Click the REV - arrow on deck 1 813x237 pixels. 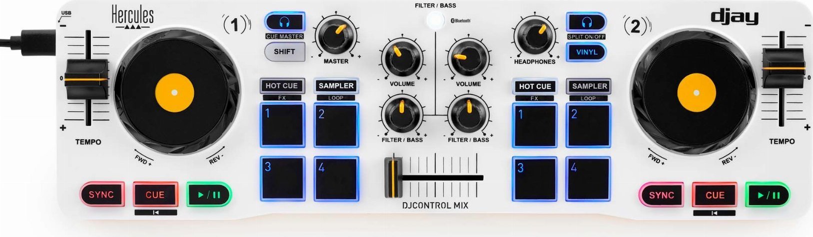tap(216, 156)
